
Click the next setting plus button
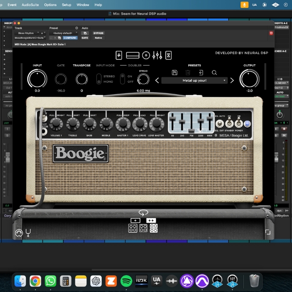coord(55,38)
